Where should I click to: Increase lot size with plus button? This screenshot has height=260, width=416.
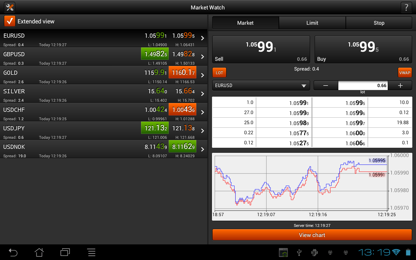pyautogui.click(x=400, y=85)
